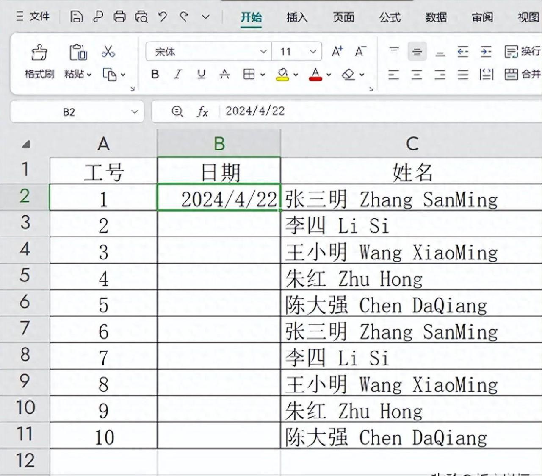542x476 pixels.
Task: Toggle underline formatting
Action: 201,74
